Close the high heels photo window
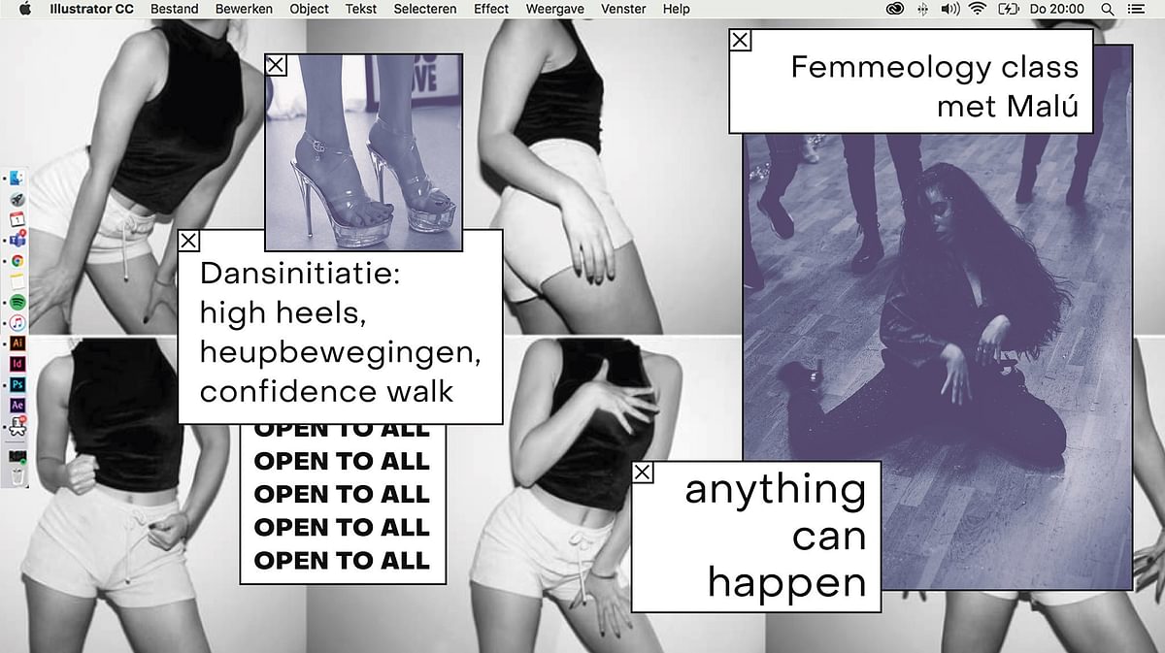 point(276,65)
